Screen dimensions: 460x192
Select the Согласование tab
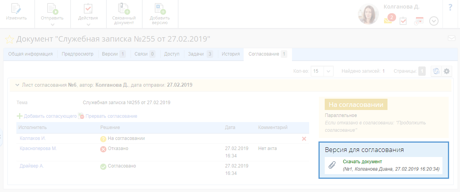click(x=267, y=54)
